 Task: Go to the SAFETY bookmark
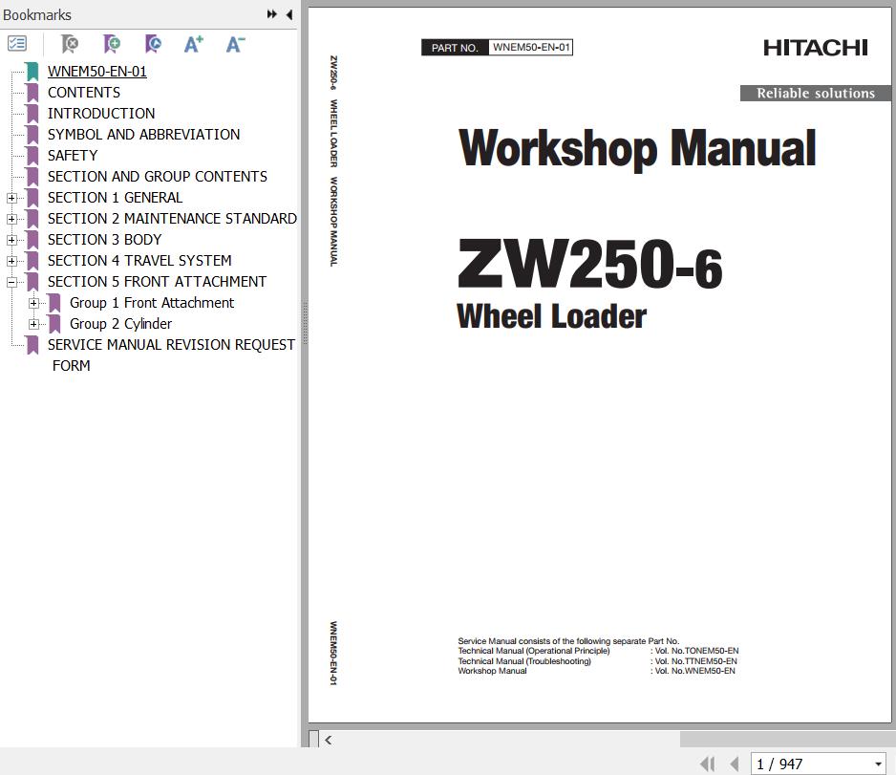[x=73, y=156]
